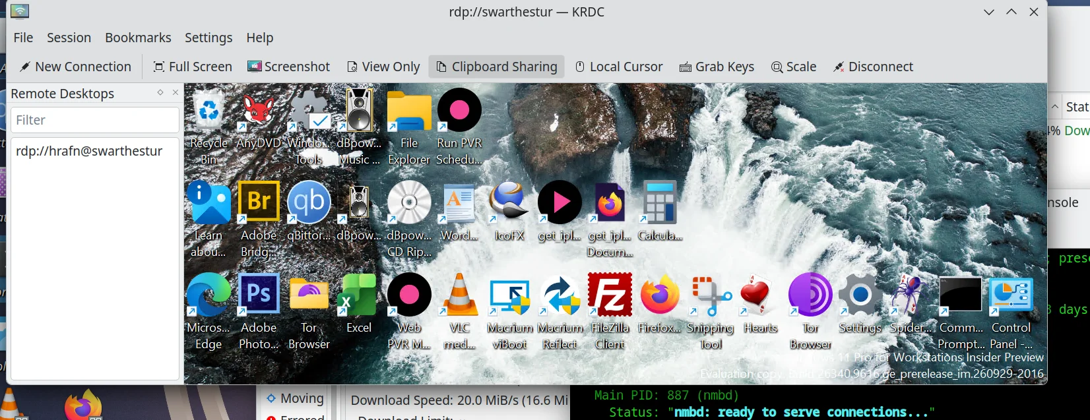Open the Session menu
The width and height of the screenshot is (1090, 420).
[69, 38]
